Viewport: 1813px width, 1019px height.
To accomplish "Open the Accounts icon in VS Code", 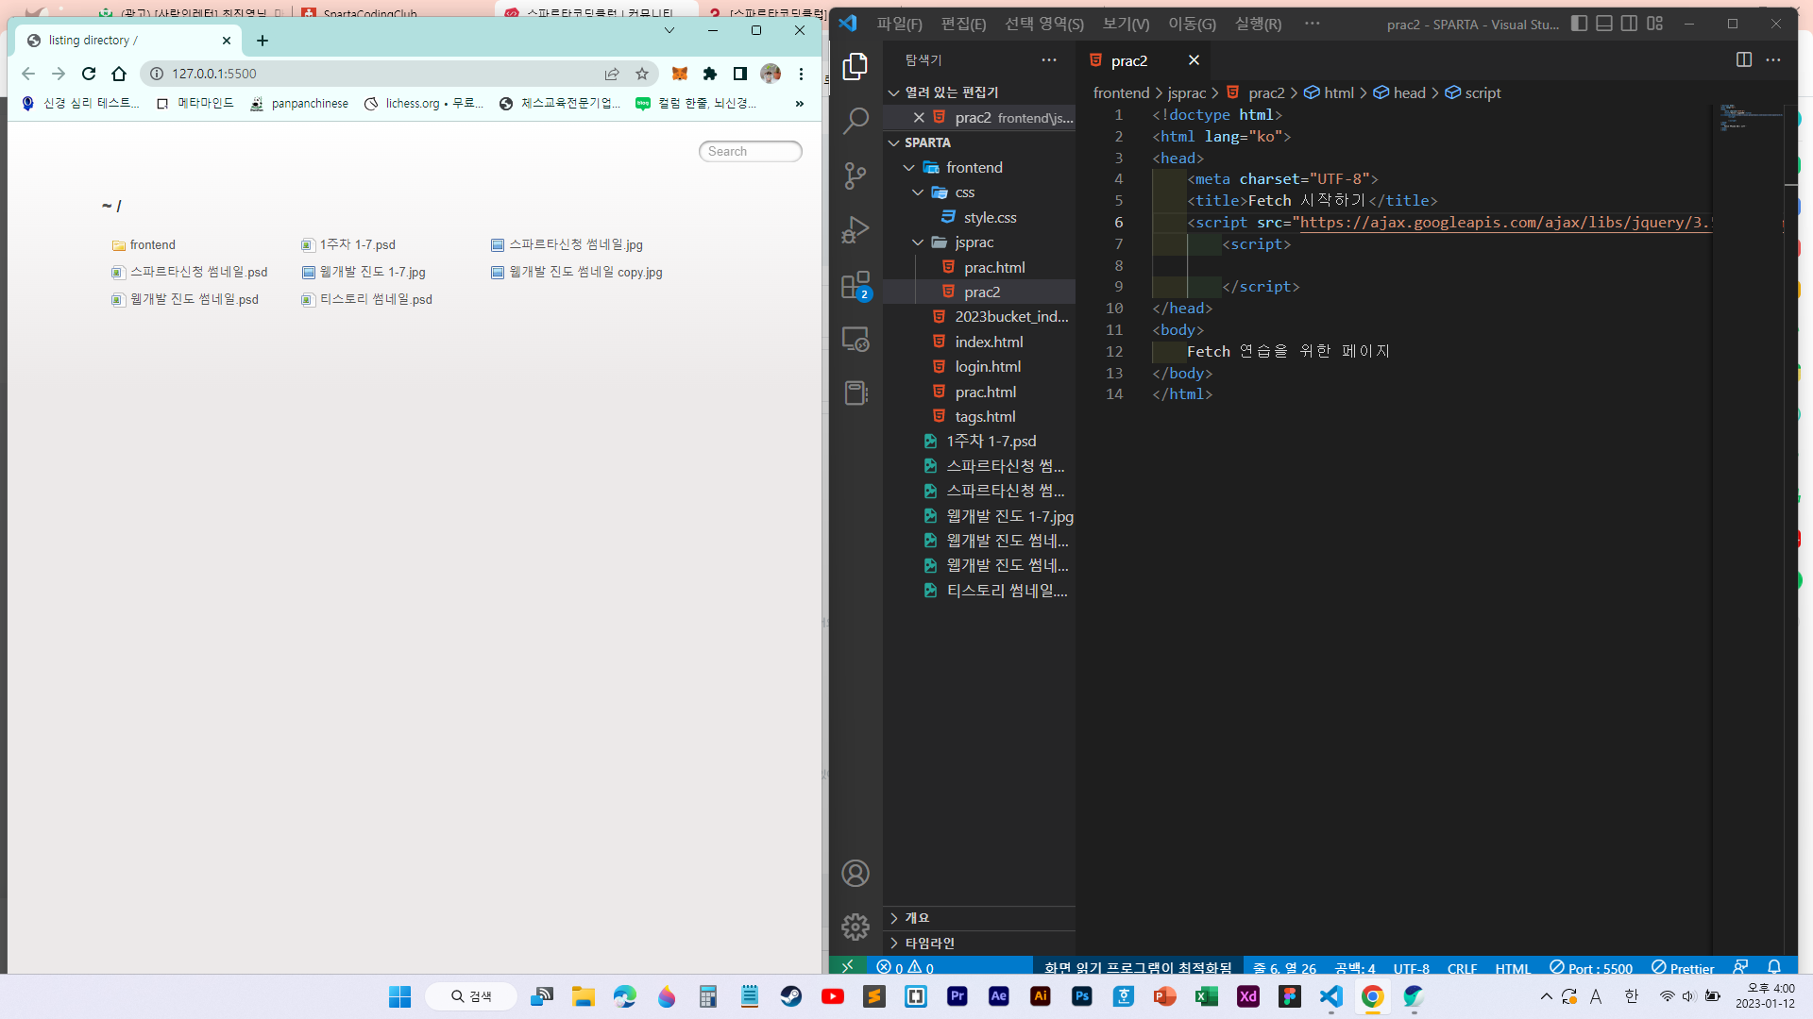I will pos(856,874).
